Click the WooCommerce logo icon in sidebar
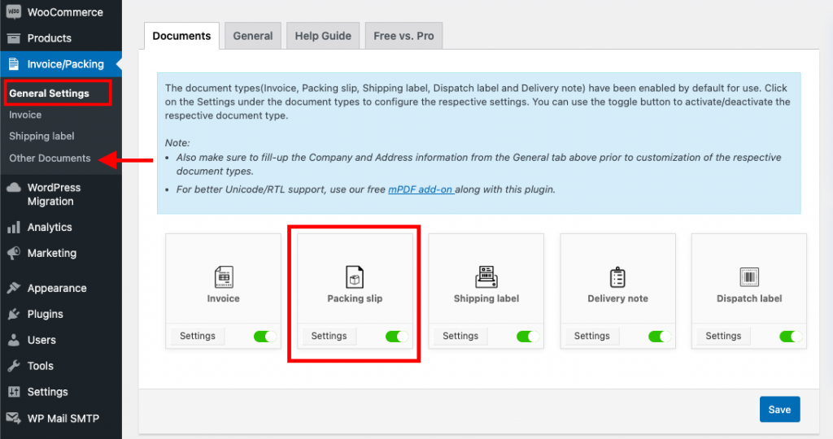The width and height of the screenshot is (833, 439). coord(13,11)
